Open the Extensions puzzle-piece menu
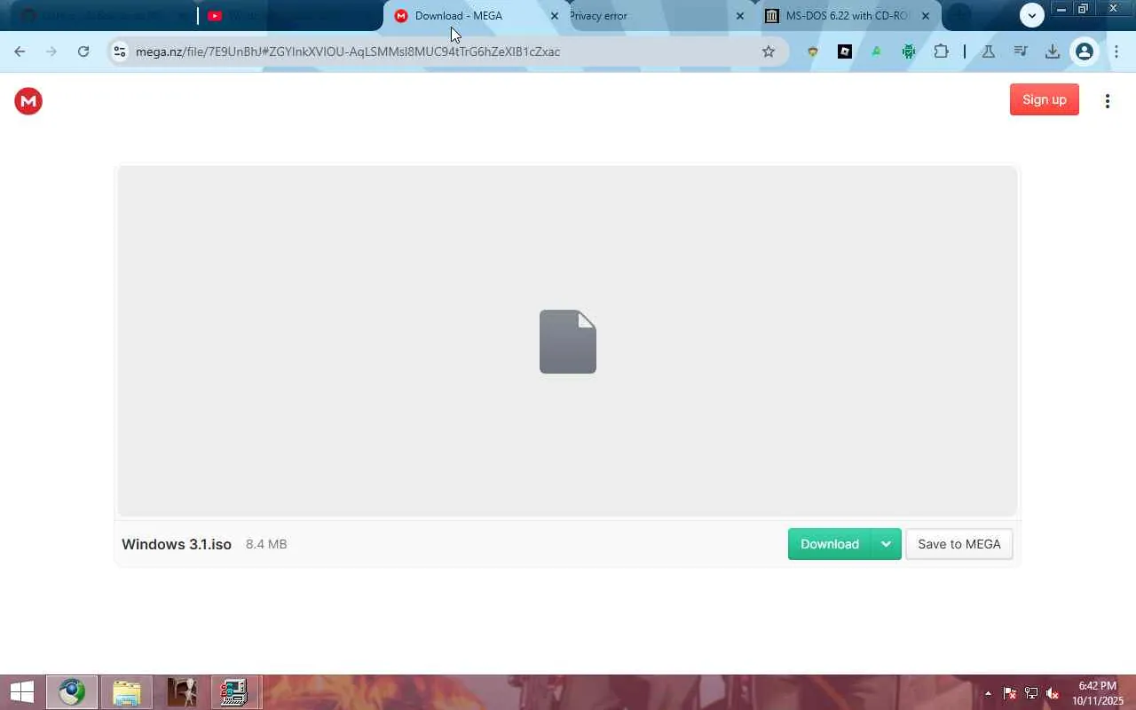 click(941, 51)
